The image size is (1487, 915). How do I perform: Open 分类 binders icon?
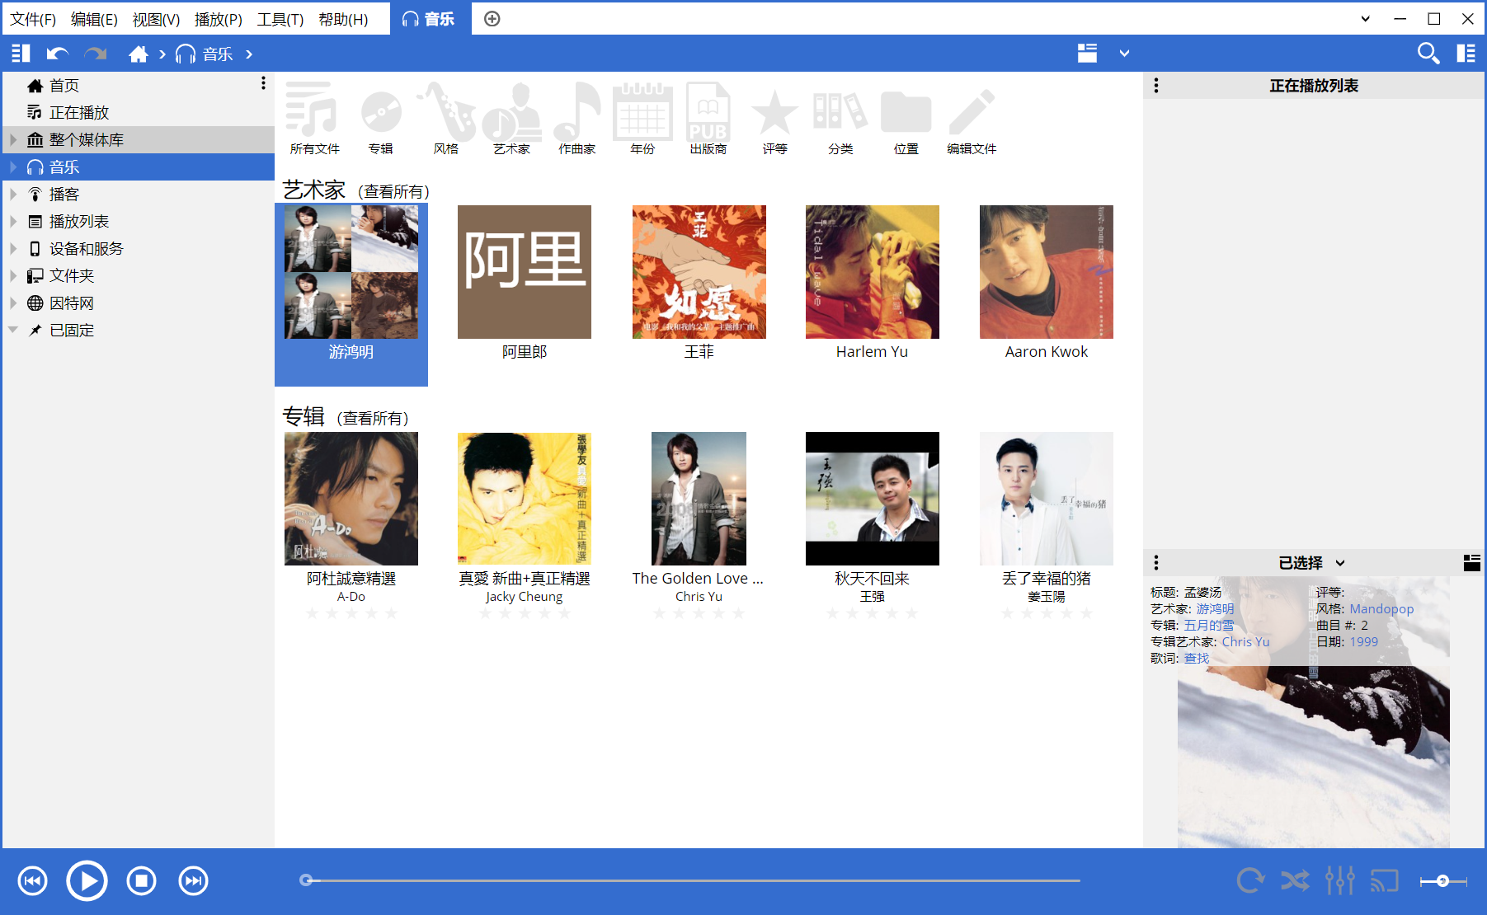coord(840,118)
